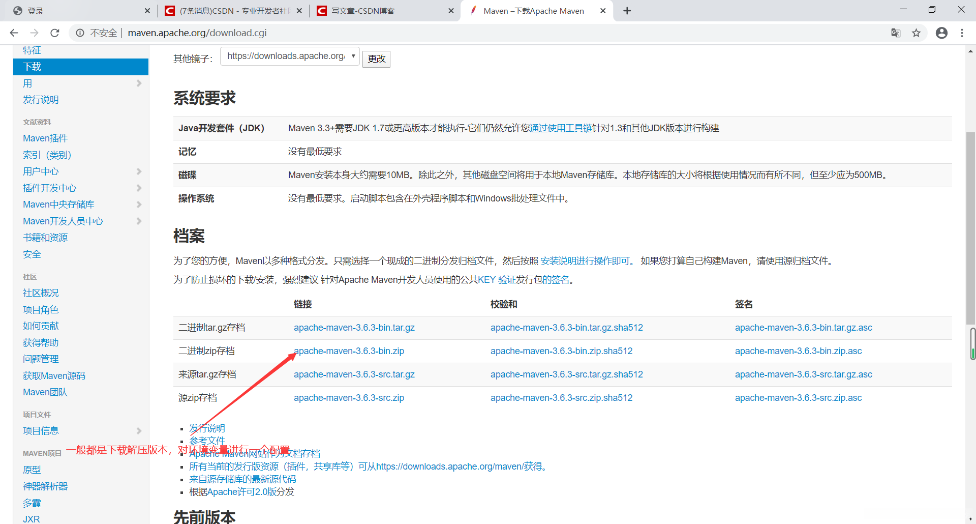Download apache-maven-3.6.3-src.zip
Screen dimensions: 976x524
click(349, 398)
